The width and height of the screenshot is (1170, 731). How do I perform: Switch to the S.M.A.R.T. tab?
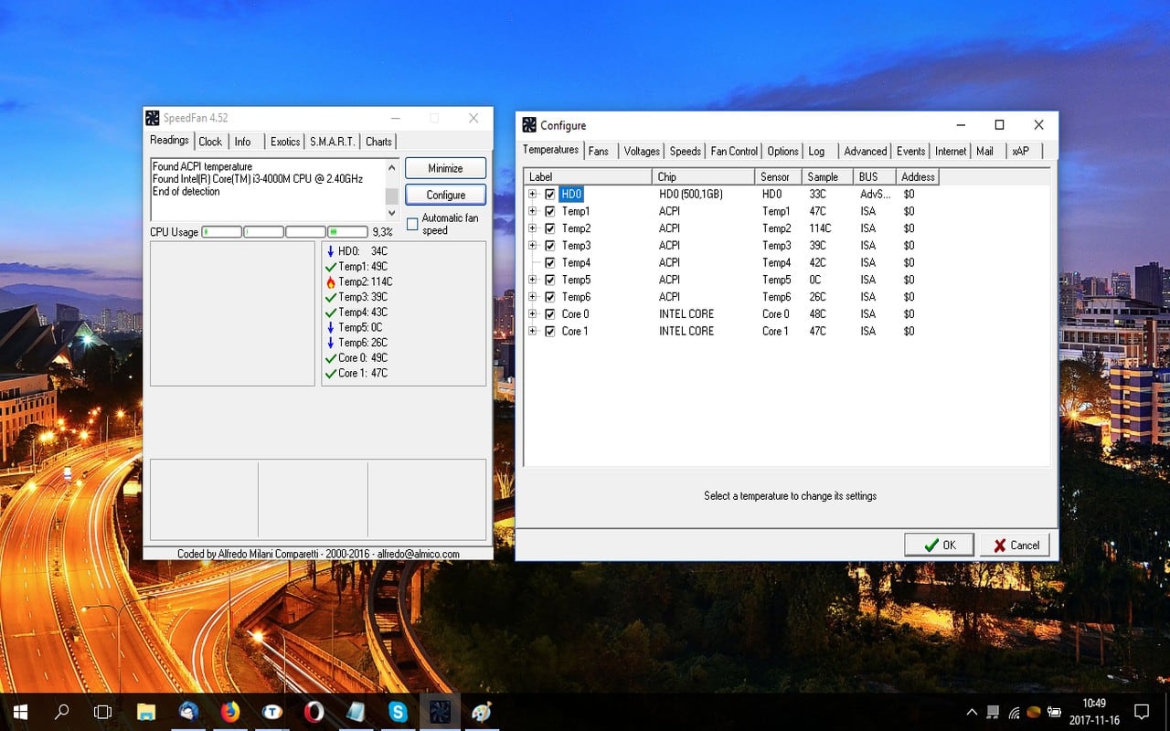331,142
